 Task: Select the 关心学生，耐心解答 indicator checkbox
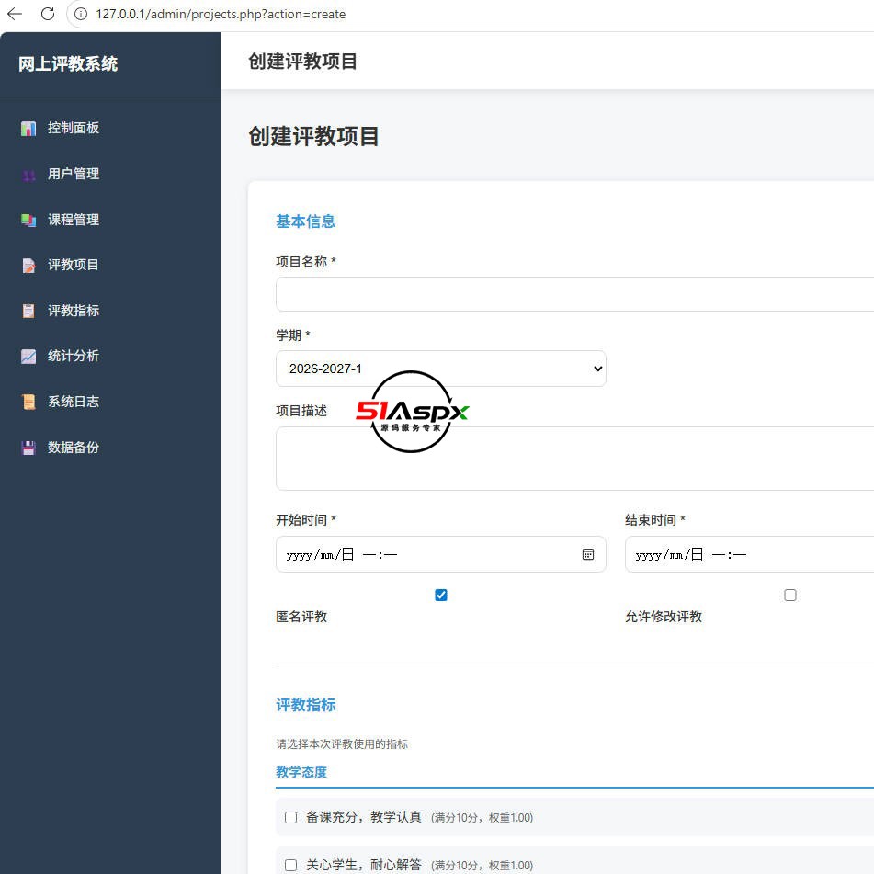(291, 865)
